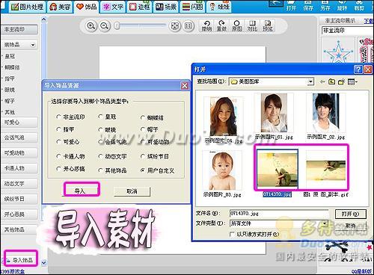Select the 示例图片_03.jpg baby thumbnail

pyautogui.click(x=222, y=170)
